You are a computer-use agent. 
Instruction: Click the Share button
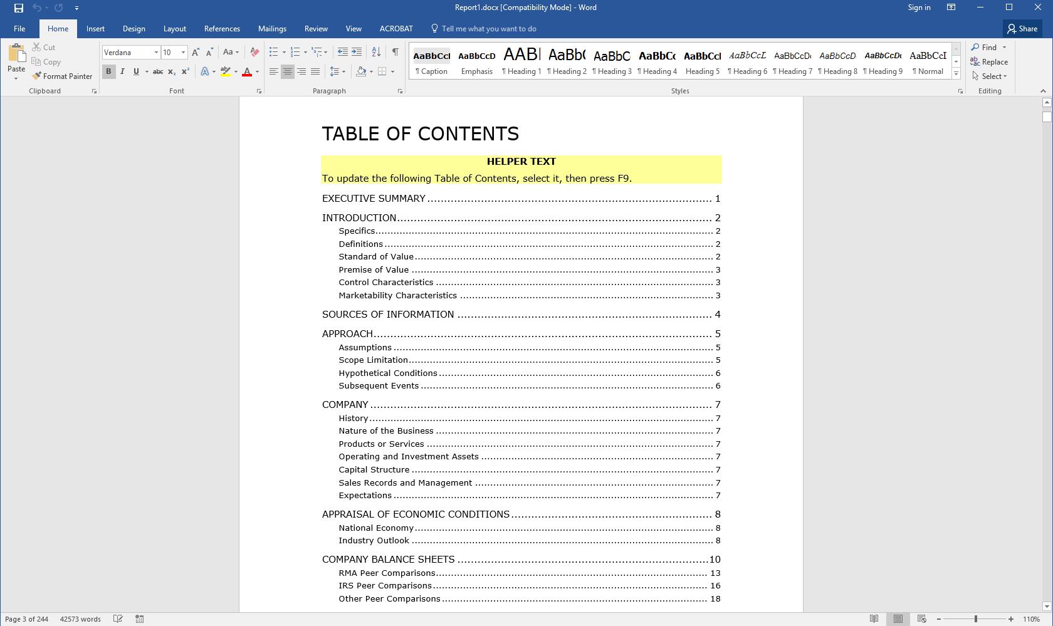(1022, 29)
